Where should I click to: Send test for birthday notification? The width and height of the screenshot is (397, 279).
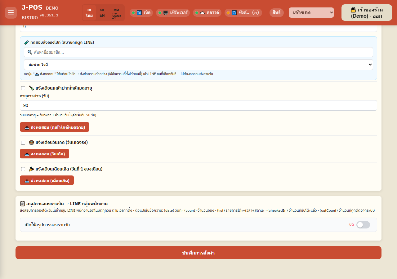44,154
